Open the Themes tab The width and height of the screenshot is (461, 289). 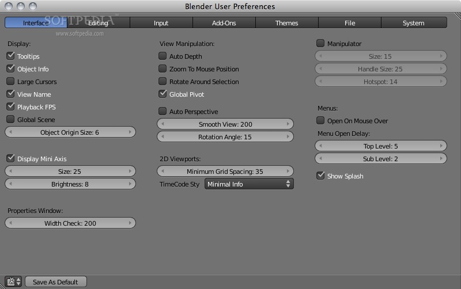coord(287,22)
